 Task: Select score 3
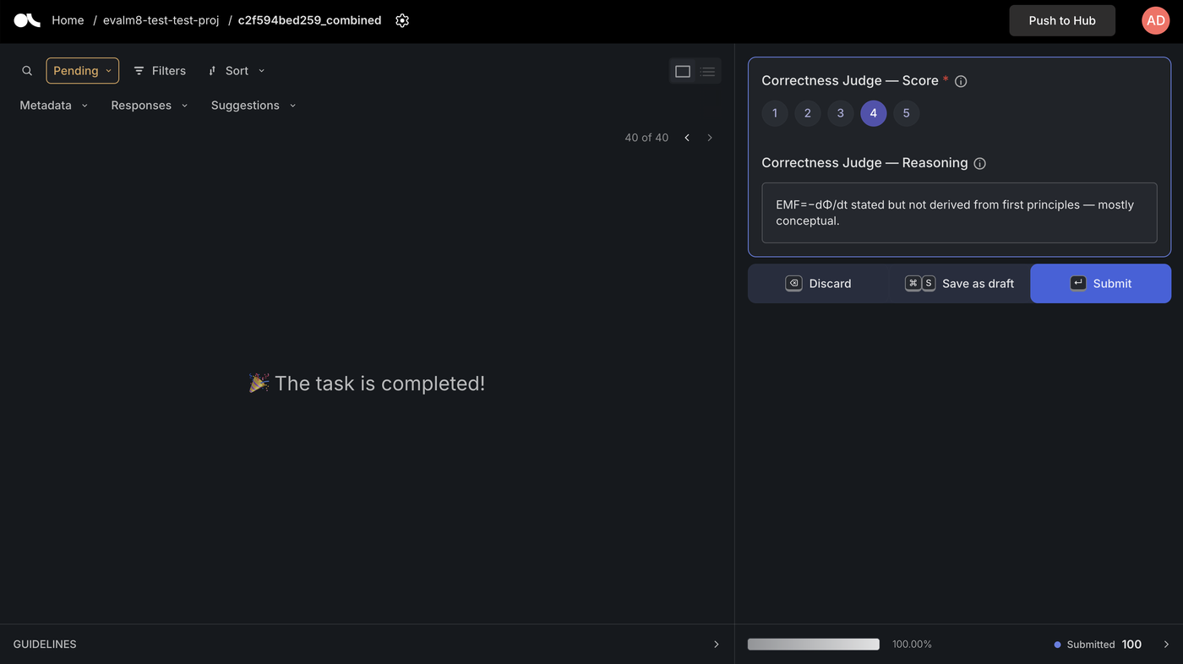tap(841, 113)
